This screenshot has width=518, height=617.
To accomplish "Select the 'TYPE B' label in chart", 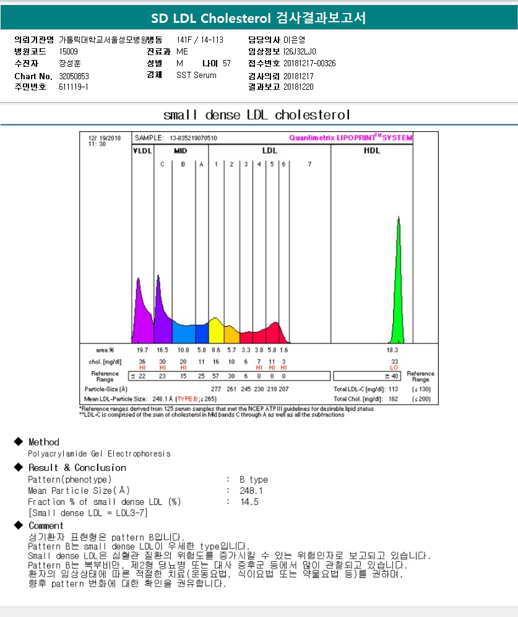I will 188,399.
